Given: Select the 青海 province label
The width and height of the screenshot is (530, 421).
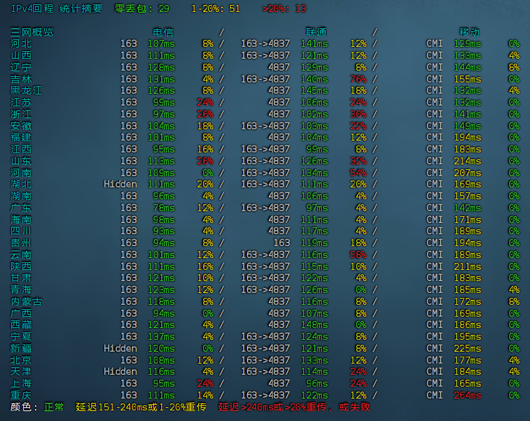Looking at the screenshot, I should (21, 290).
